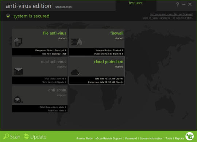The image size is (197, 142).
Task: Open Rescue Mode
Action: (85, 138)
